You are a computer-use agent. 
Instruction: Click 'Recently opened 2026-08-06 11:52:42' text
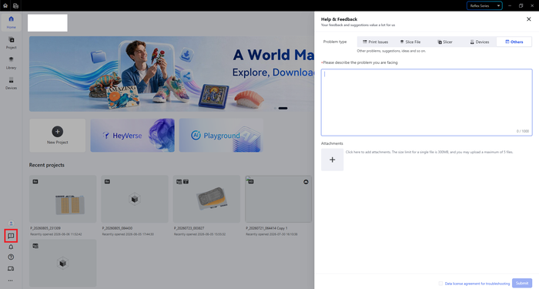pos(55,234)
